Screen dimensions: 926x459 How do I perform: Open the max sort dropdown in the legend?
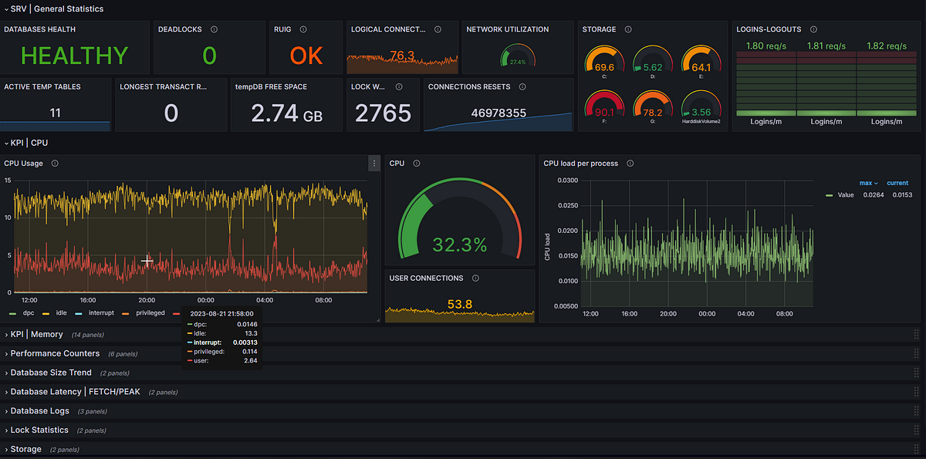pos(868,183)
